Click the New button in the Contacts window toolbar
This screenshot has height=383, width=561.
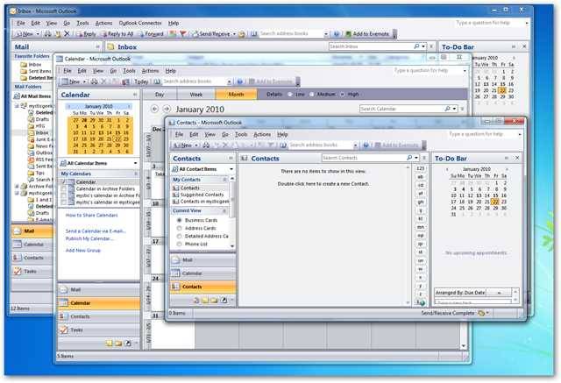coord(183,145)
